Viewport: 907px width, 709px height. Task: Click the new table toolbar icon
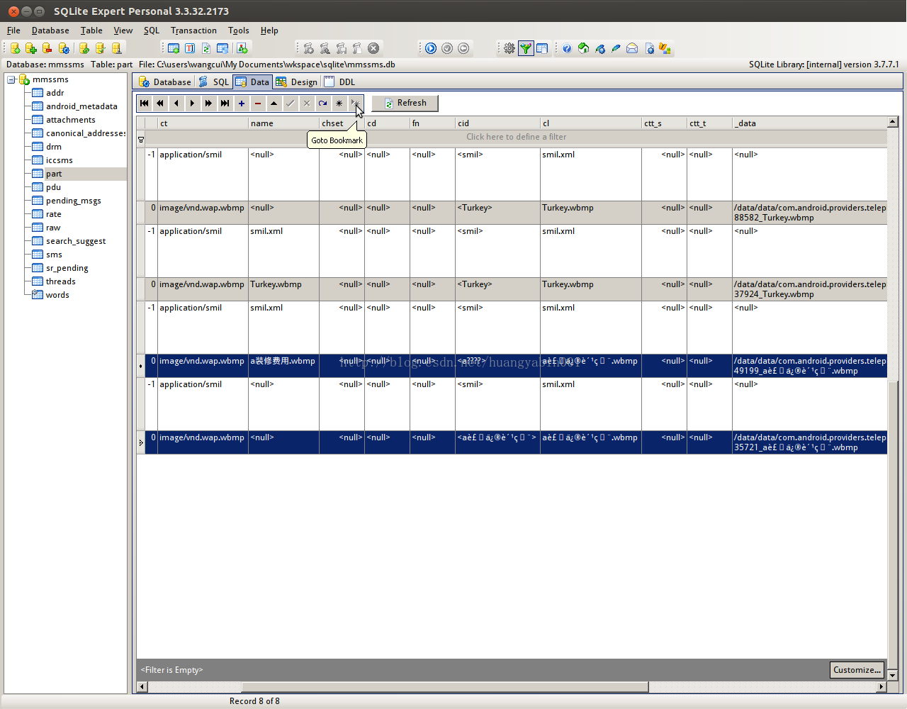coord(174,48)
